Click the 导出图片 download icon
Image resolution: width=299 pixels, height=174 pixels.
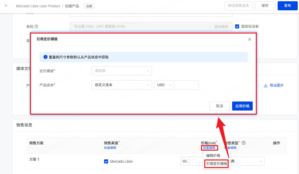(x=266, y=85)
